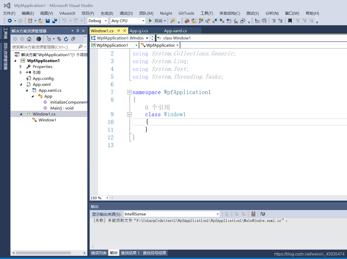The image size is (347, 259).
Task: Collapse the Window1.cs node in tree
Action: pyautogui.click(x=21, y=114)
